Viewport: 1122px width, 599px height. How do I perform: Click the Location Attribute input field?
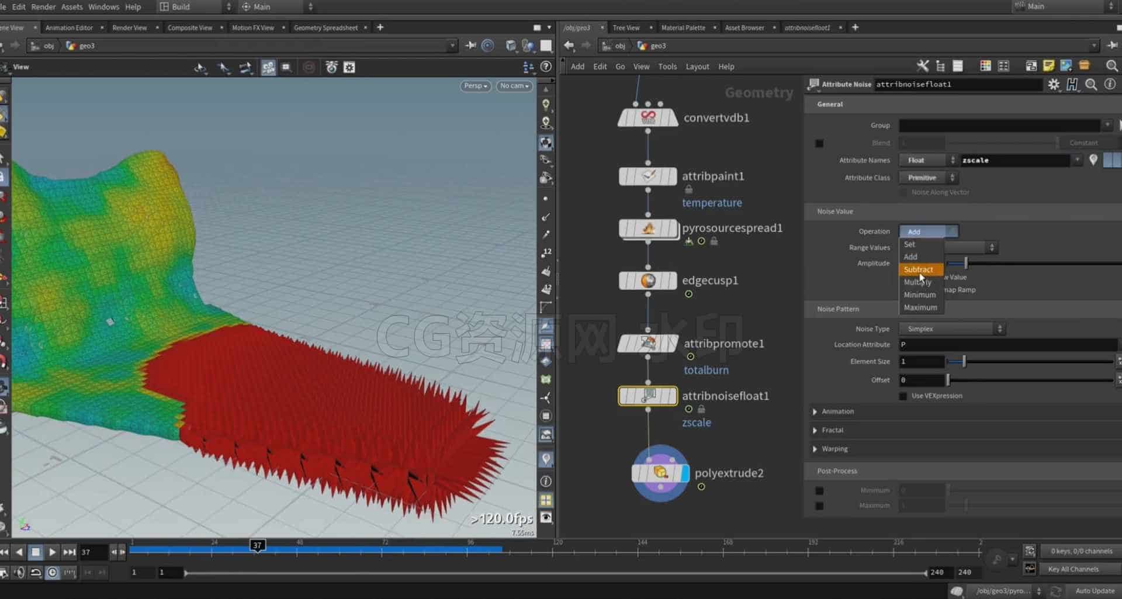(x=1008, y=345)
